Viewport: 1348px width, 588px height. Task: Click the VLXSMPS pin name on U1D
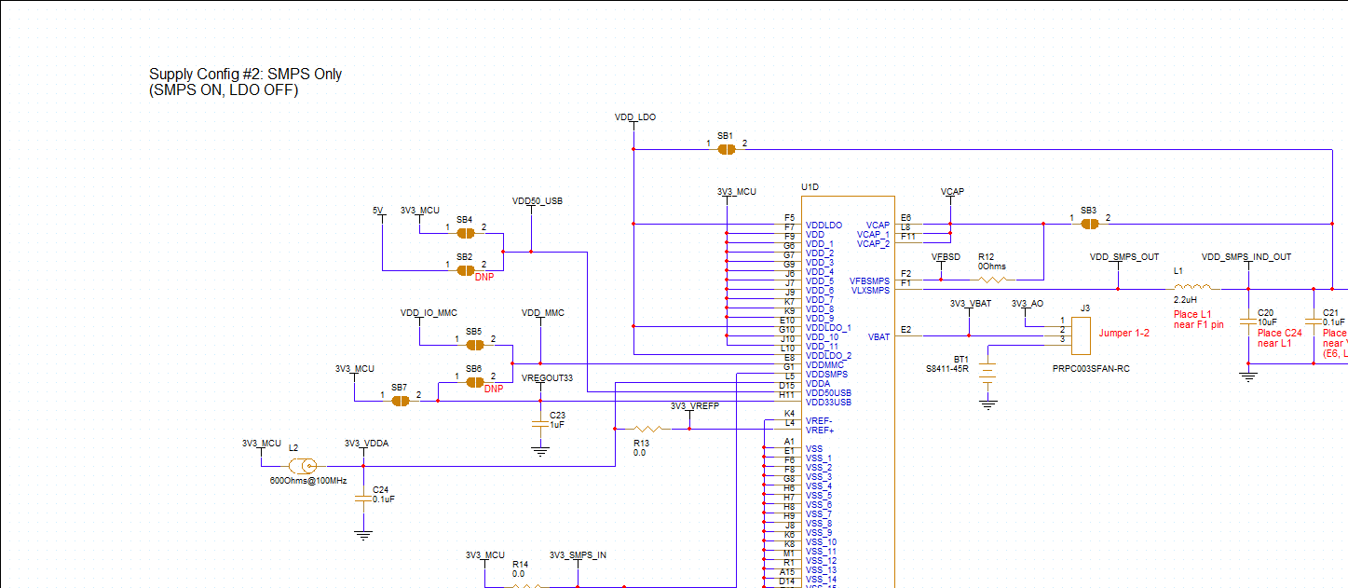(870, 291)
